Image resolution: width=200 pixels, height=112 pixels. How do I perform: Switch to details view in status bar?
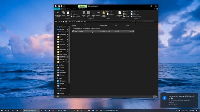[154, 96]
